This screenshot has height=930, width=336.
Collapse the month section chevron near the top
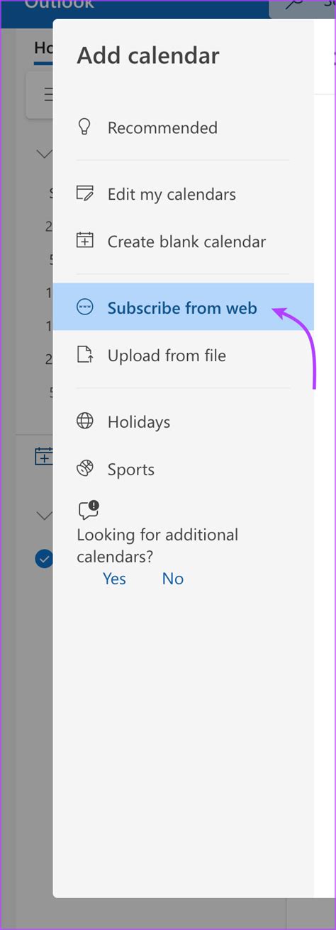[45, 153]
